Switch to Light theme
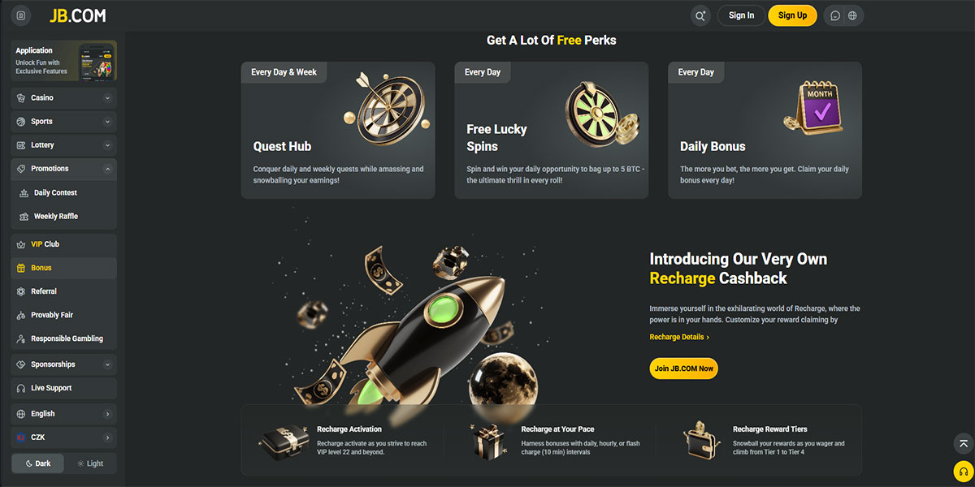 (x=90, y=463)
